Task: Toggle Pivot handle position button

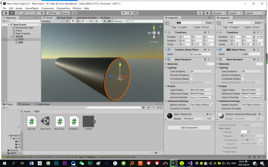Action: 52,13
